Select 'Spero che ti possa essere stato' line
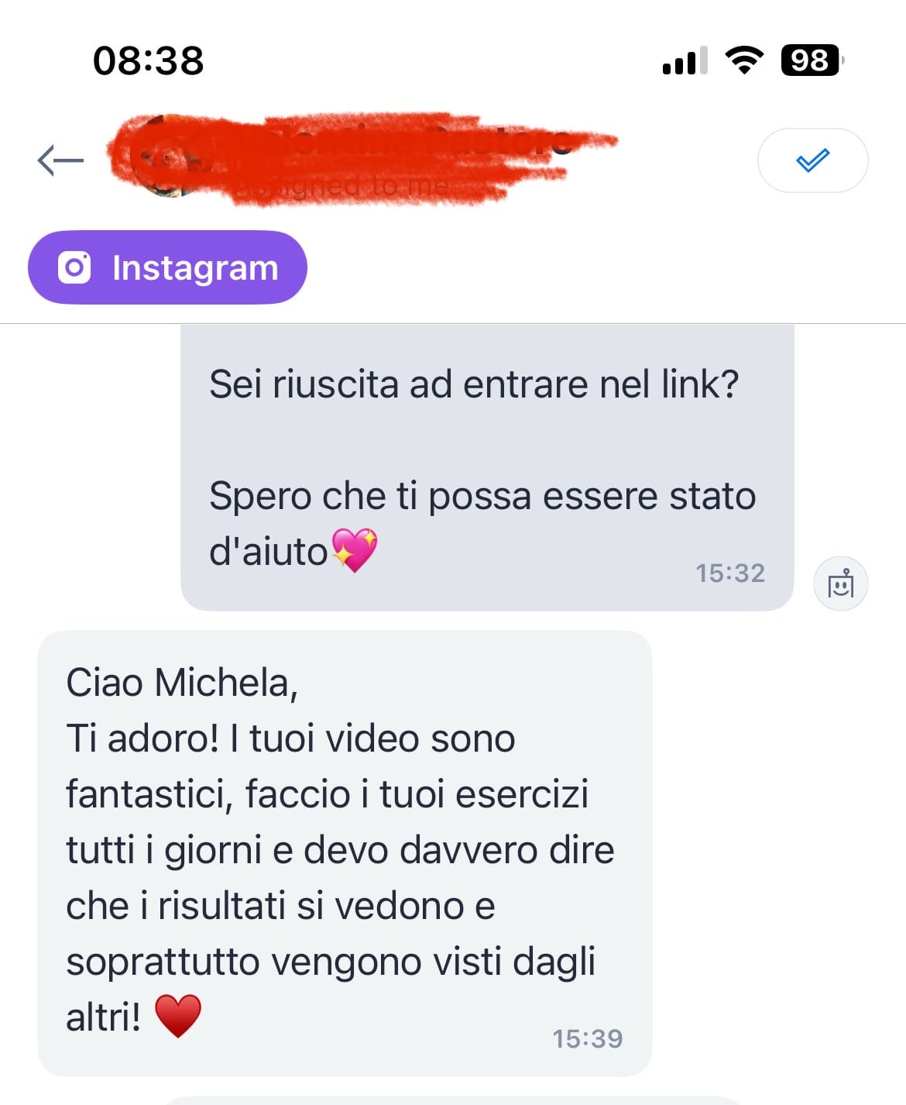906x1105 pixels. [x=482, y=496]
